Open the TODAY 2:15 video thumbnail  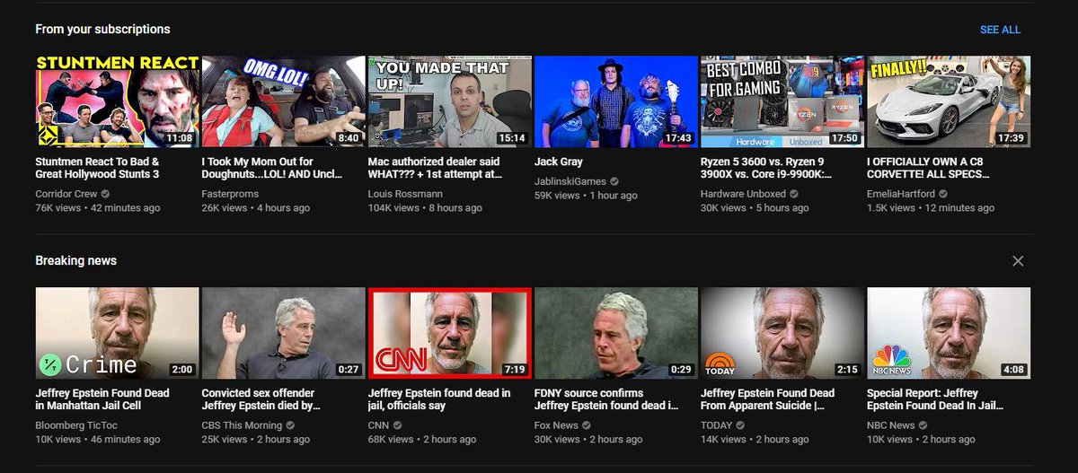782,333
